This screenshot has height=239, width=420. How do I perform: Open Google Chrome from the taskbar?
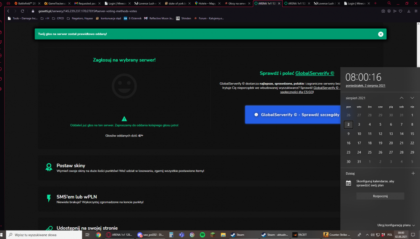98,235
